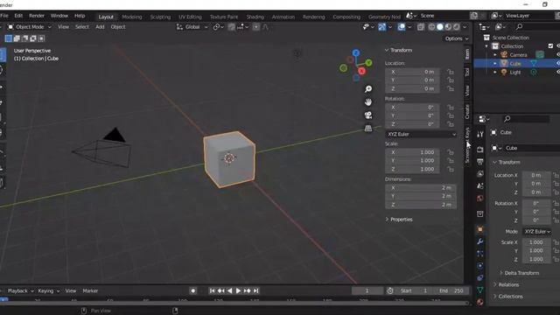This screenshot has height=315, width=560.
Task: Click sidebar Location X field
Action: pyautogui.click(x=412, y=72)
